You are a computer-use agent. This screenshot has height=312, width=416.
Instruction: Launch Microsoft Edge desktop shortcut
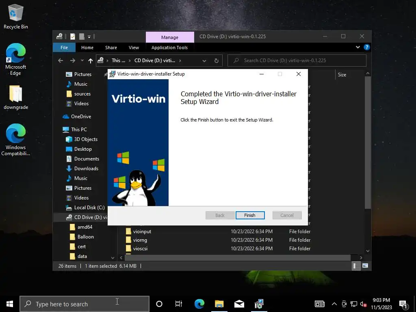coord(16,59)
